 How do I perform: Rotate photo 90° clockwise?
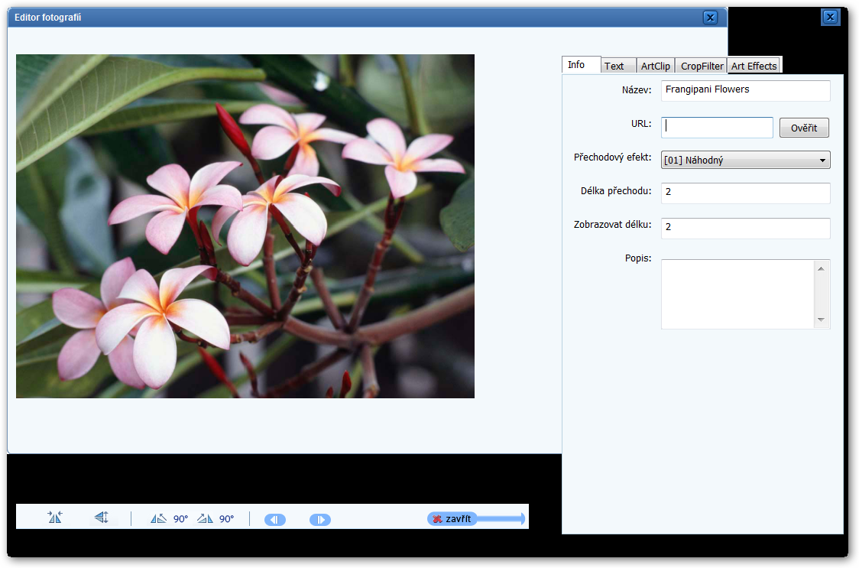click(216, 518)
